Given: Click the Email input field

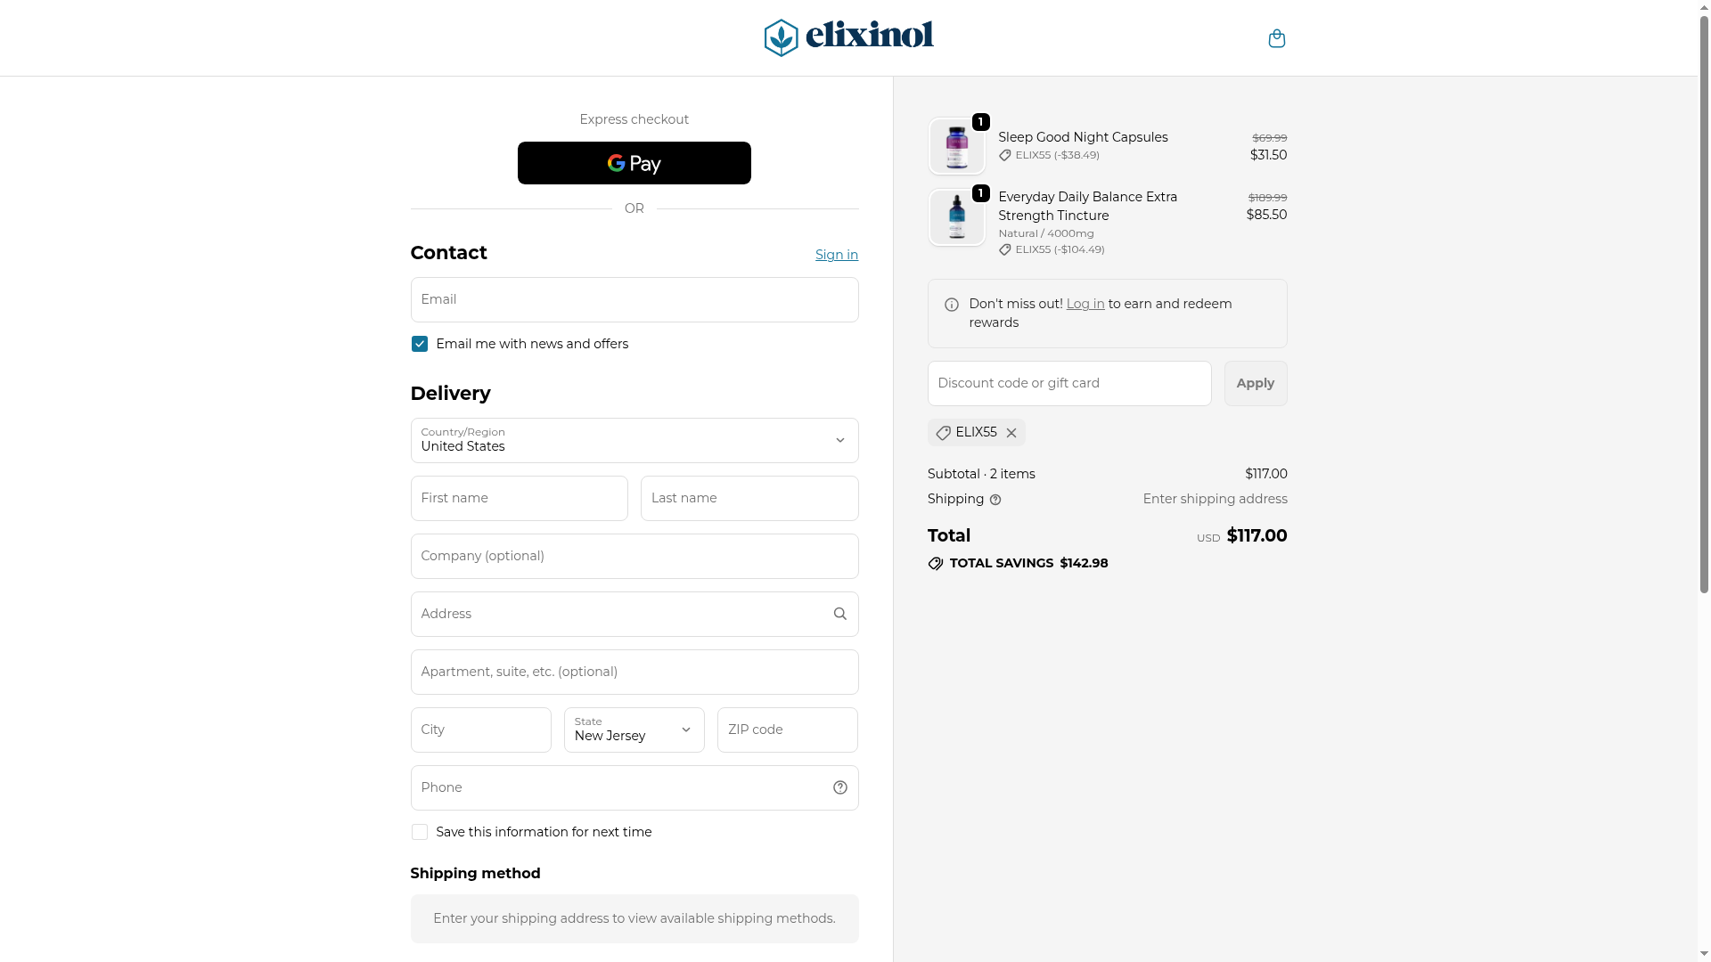Looking at the screenshot, I should click(x=634, y=299).
